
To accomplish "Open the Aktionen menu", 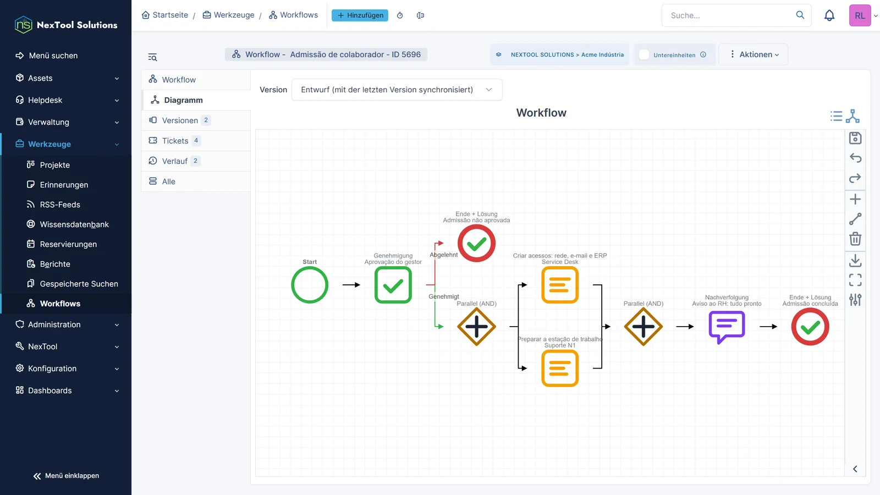I will (754, 54).
